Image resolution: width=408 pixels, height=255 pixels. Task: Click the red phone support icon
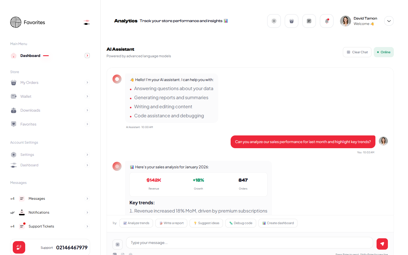[x=19, y=247]
